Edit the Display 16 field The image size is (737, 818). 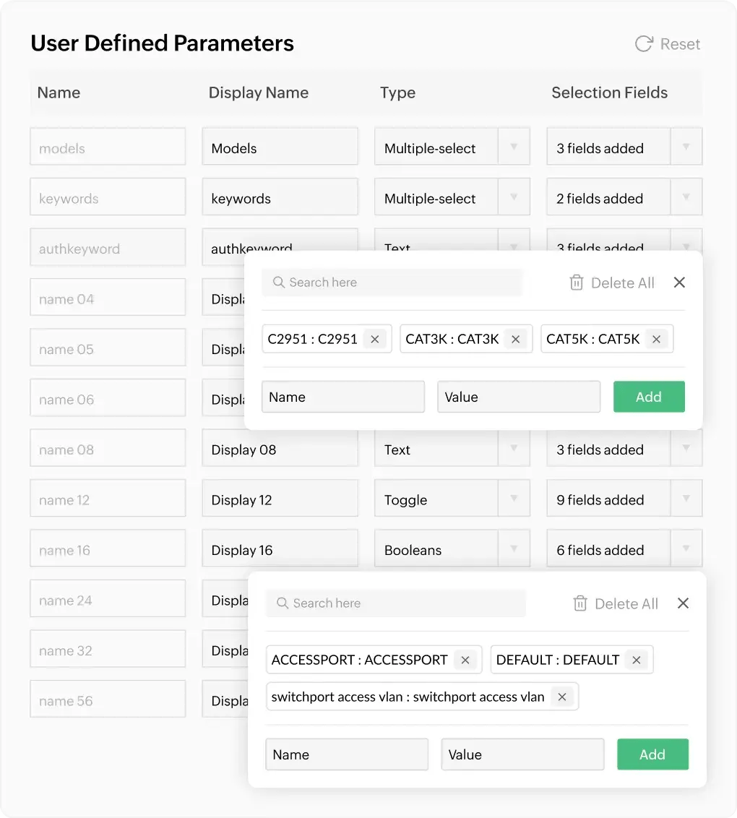[x=280, y=548]
